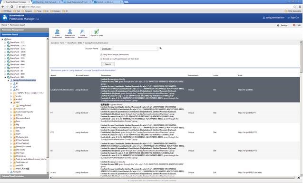Image resolution: width=303 pixels, height=183 pixels.
Task: Click the Export To Excel icon
Action: [x=97, y=32]
